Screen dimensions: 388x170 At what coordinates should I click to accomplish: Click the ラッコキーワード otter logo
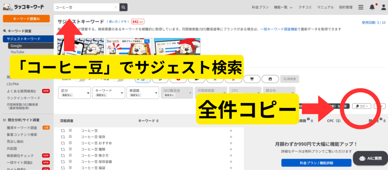23,7
